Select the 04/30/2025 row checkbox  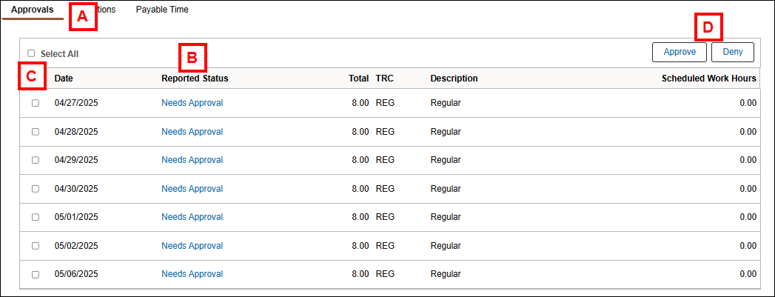(x=35, y=189)
